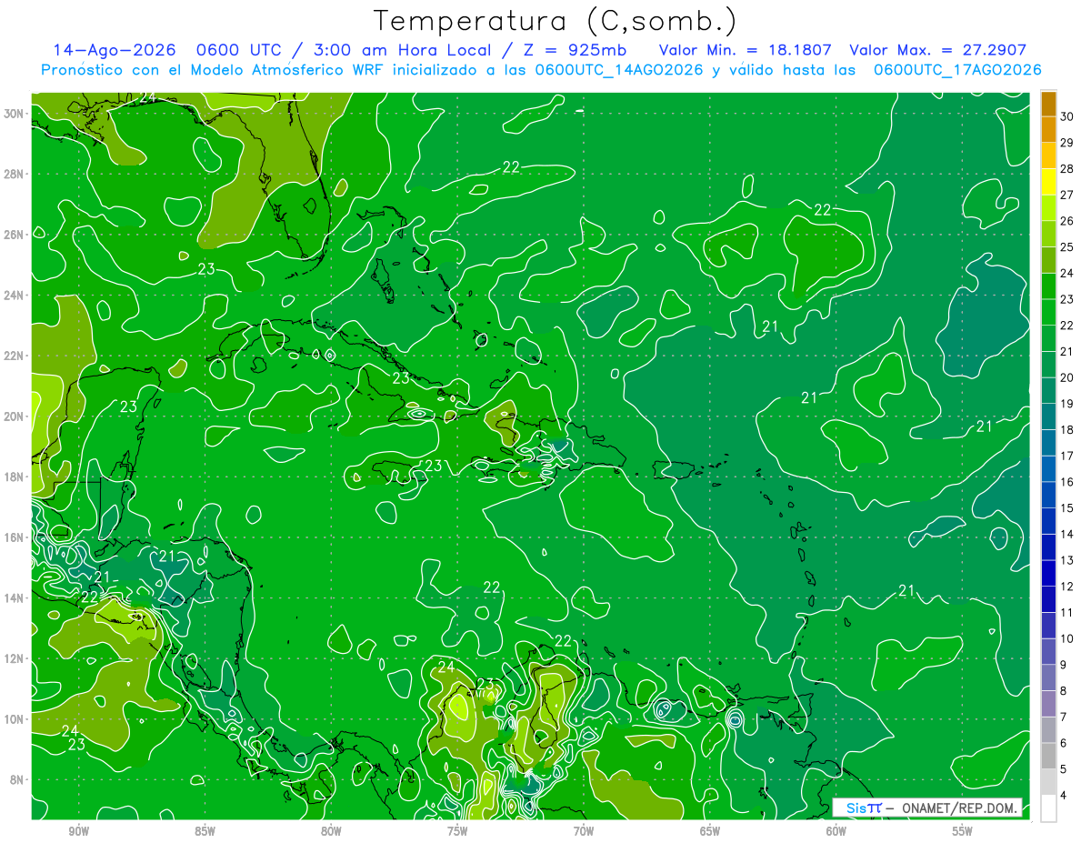
Task: Click the colorbar tick label 15
Action: [1066, 507]
